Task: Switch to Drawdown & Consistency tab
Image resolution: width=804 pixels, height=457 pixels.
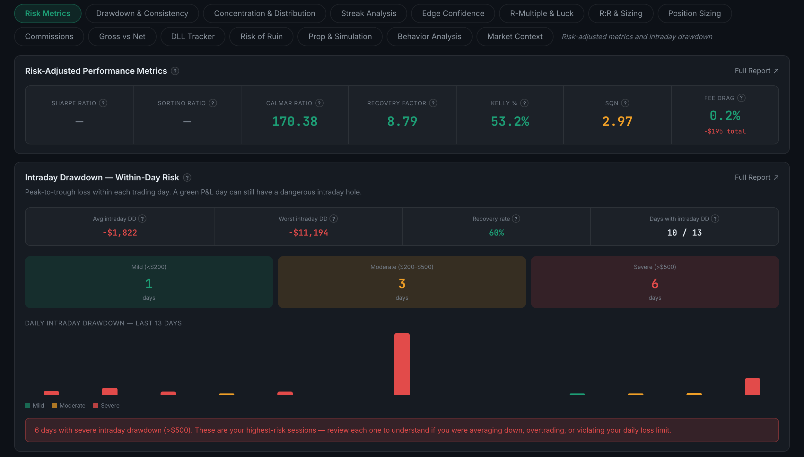Action: [142, 13]
